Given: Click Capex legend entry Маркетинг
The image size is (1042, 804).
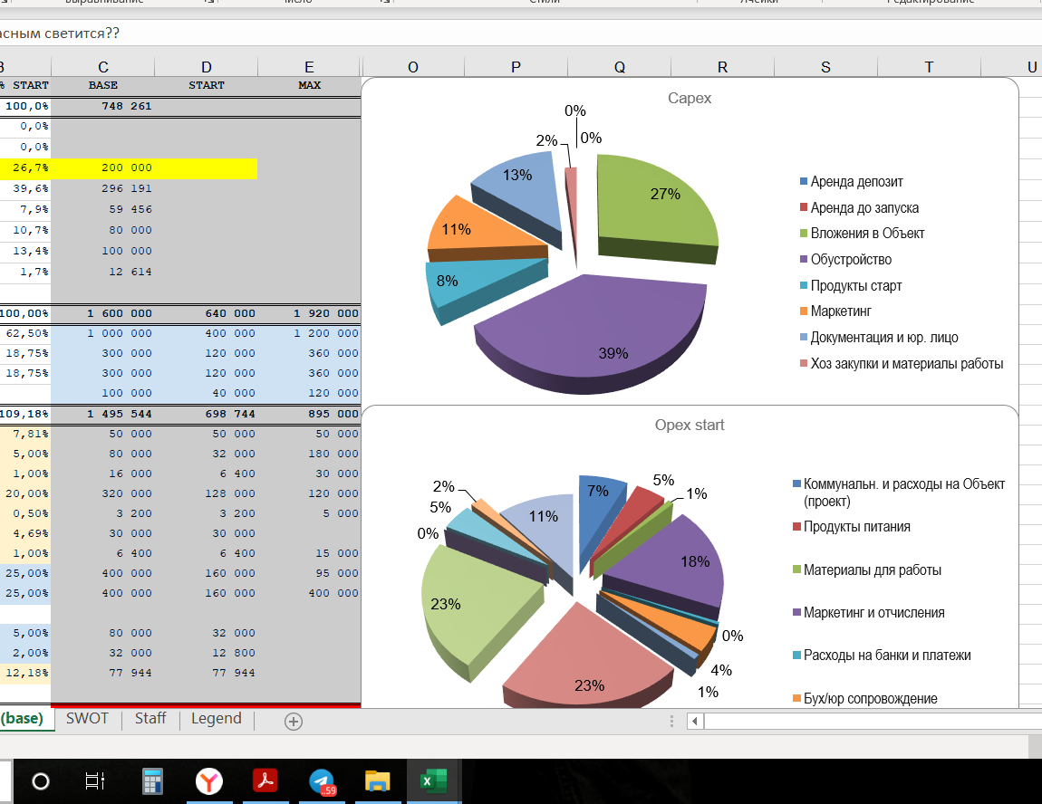Looking at the screenshot, I should [835, 311].
